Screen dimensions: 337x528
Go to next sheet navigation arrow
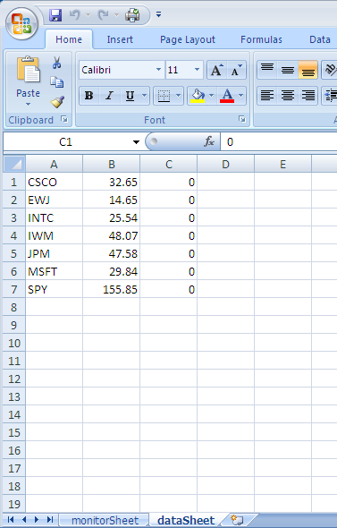tap(37, 520)
